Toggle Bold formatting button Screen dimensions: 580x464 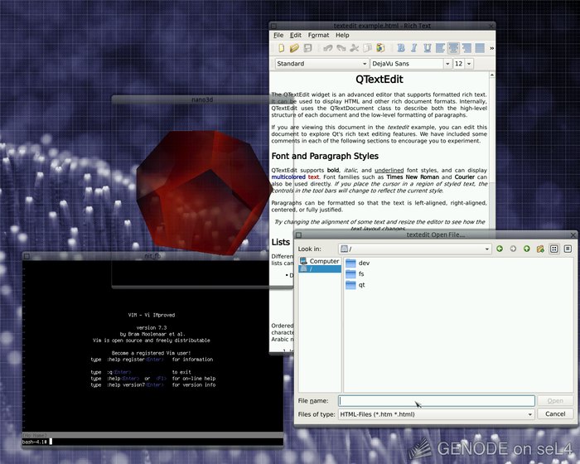pos(401,48)
